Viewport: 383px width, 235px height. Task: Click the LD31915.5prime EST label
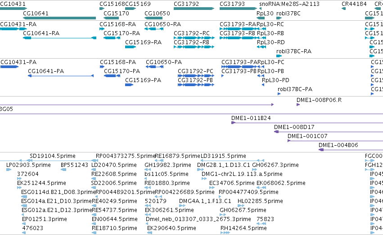click(223, 156)
